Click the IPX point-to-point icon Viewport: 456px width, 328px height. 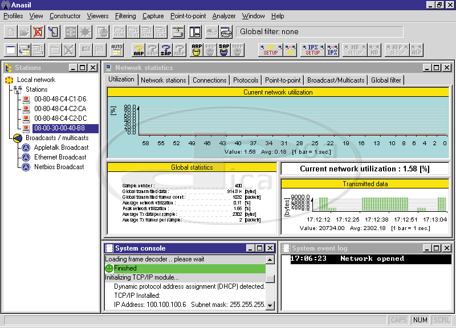click(332, 50)
